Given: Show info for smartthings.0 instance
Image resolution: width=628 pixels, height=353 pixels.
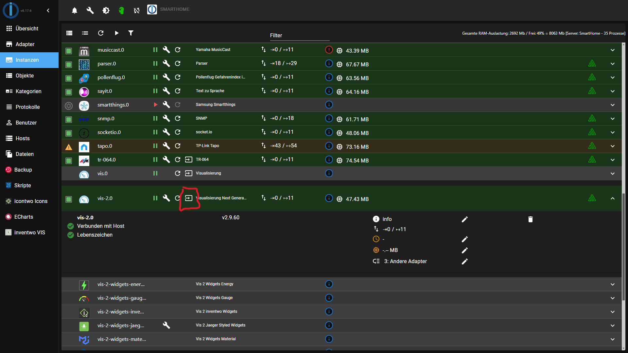Looking at the screenshot, I should point(329,105).
